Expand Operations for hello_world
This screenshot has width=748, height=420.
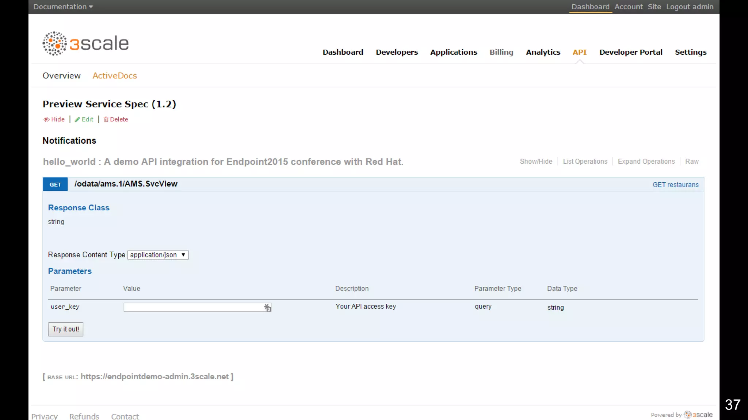coord(646,162)
